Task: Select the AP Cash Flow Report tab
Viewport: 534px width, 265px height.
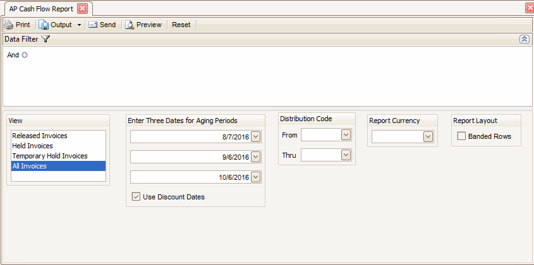Action: coord(41,9)
